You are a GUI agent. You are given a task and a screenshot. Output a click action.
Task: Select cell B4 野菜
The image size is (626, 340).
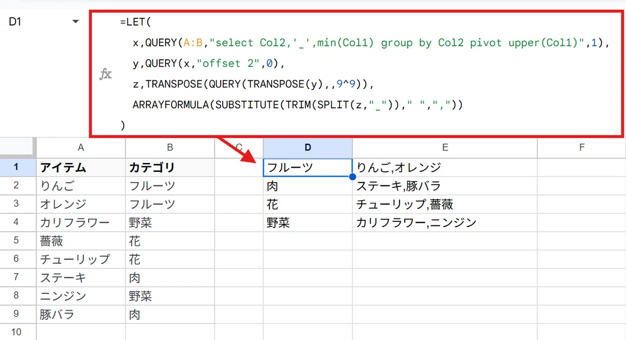click(x=170, y=223)
